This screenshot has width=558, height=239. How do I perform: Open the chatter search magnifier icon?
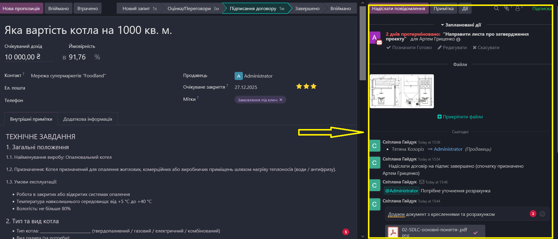tap(496, 8)
